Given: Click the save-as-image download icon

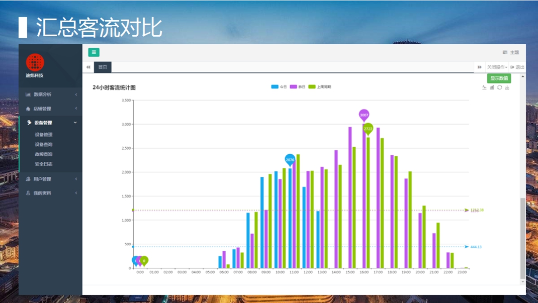Looking at the screenshot, I should [x=507, y=87].
